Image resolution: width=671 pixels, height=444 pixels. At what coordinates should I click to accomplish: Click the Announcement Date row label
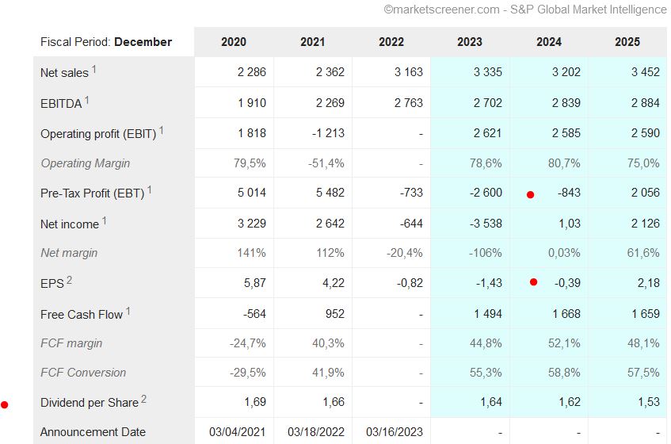93,432
